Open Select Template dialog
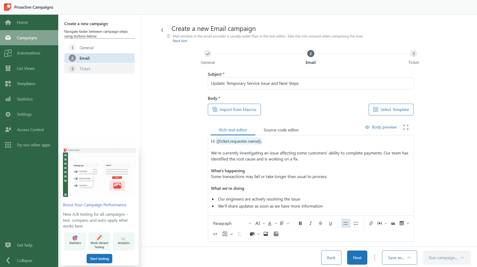This screenshot has height=267, width=477. coord(391,109)
